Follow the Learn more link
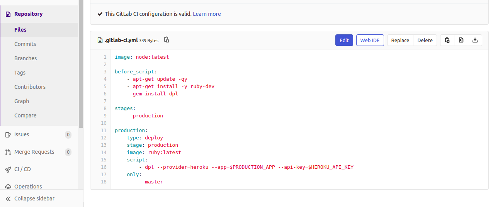Screen dimensions: 493x207 tap(207, 14)
